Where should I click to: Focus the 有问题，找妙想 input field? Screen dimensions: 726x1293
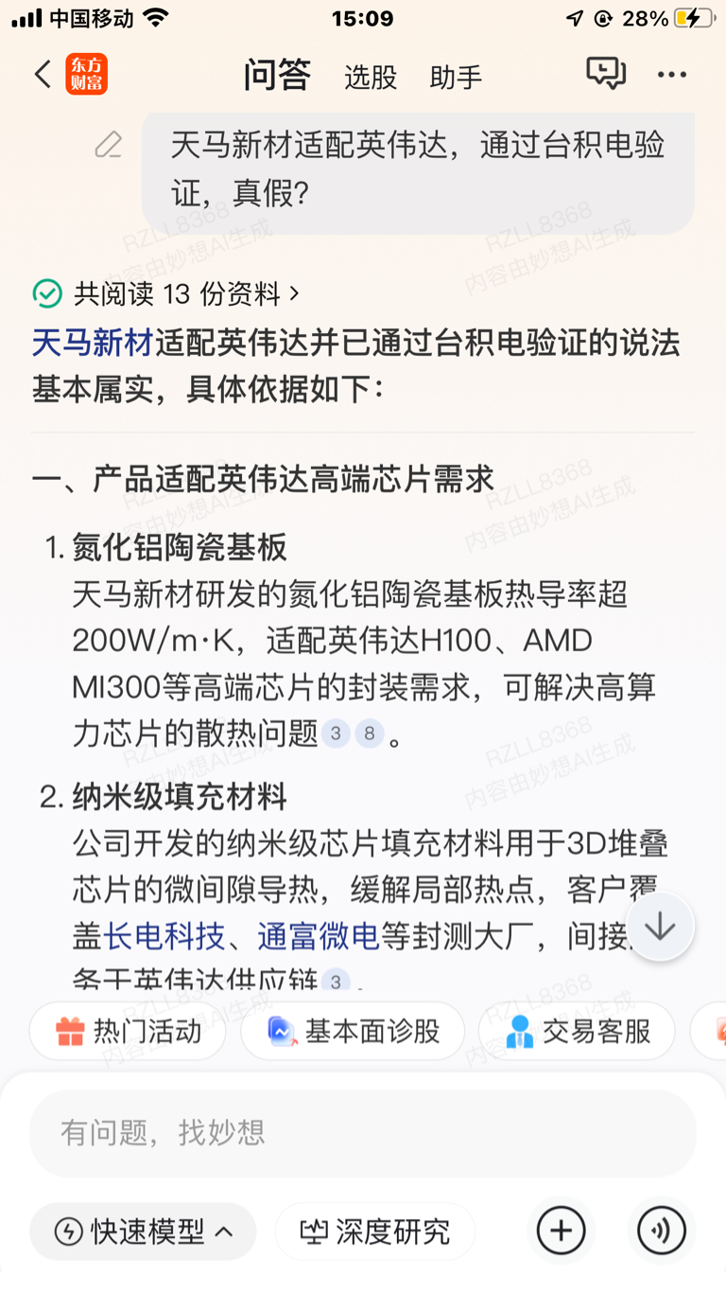(x=363, y=1132)
